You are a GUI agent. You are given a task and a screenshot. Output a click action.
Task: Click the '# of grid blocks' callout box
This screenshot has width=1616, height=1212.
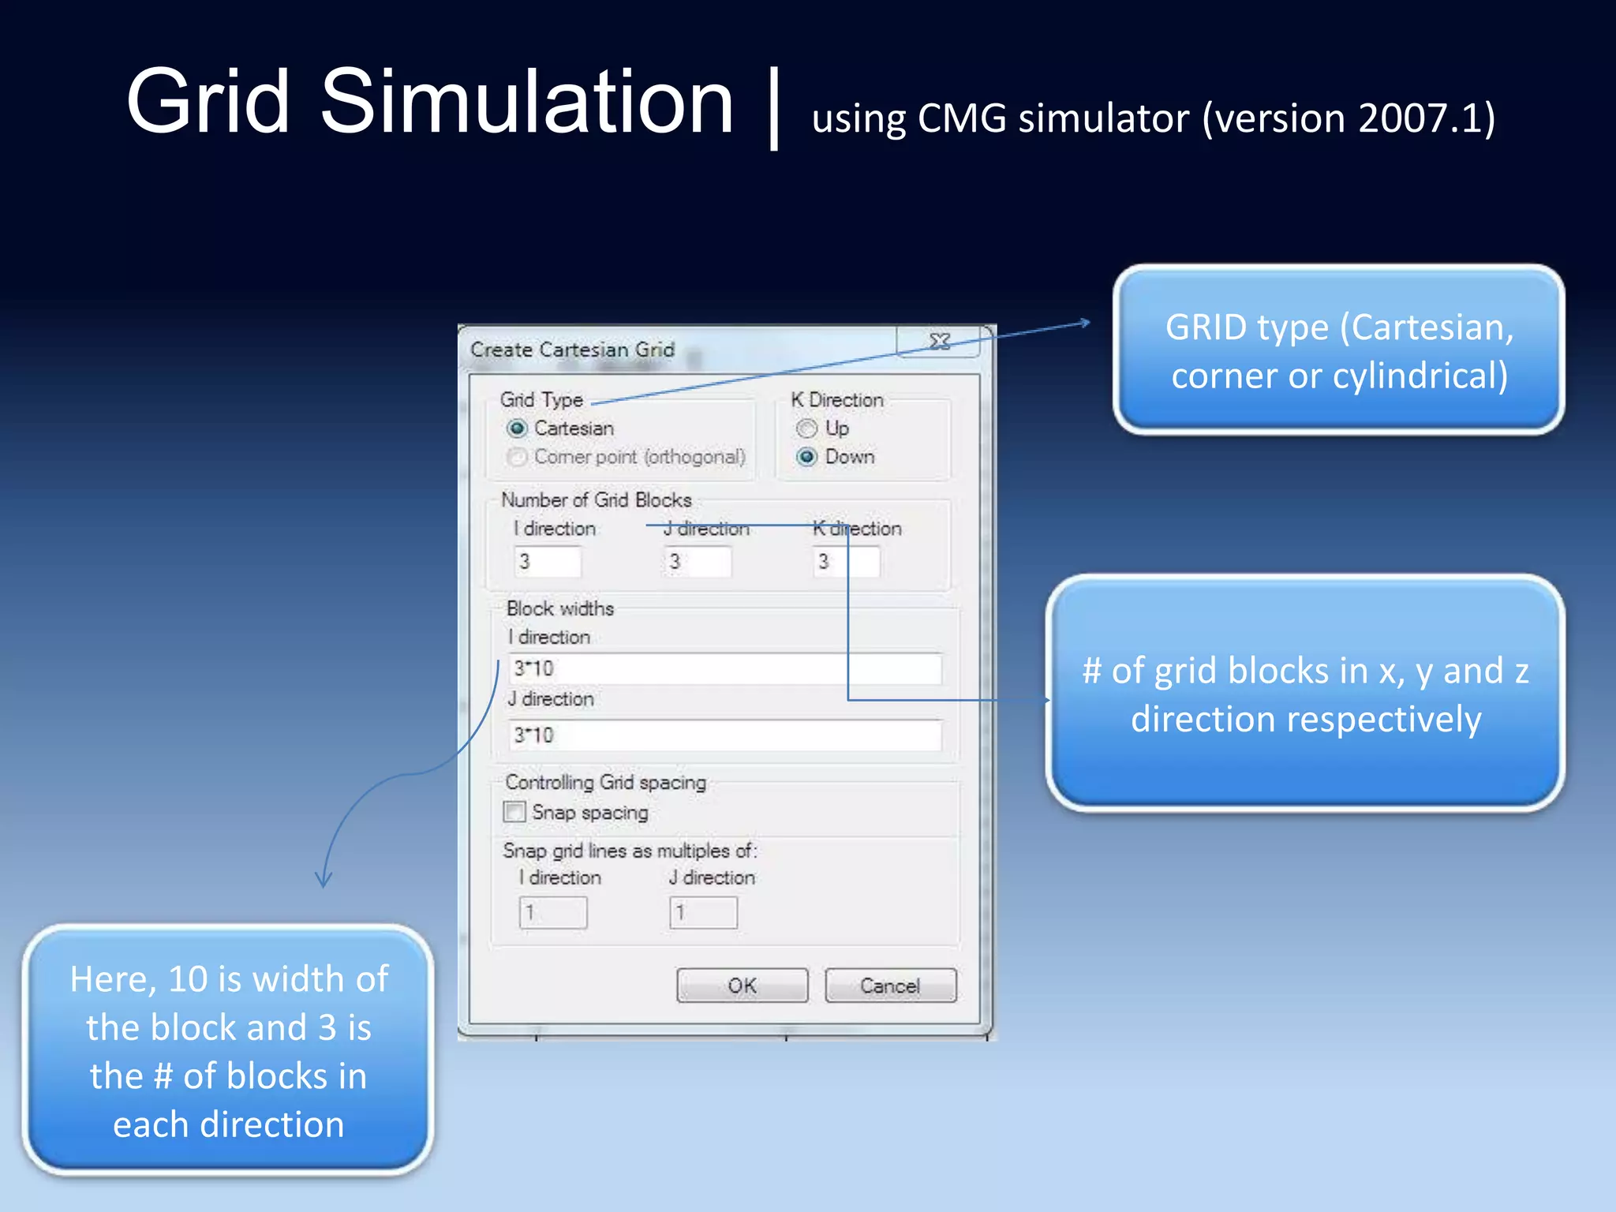(1305, 694)
